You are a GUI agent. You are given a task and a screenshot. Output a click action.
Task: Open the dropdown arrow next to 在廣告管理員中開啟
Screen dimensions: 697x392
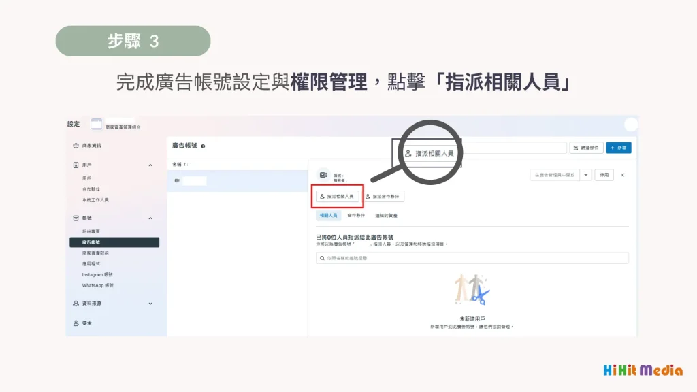585,175
